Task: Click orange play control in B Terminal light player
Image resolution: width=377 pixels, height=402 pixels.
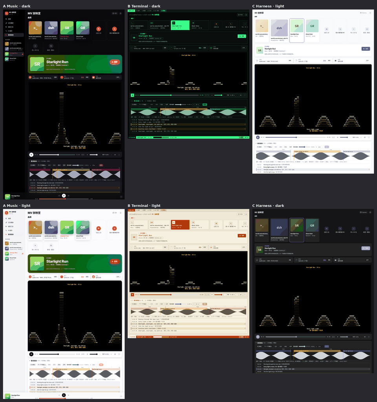Action: point(132,294)
